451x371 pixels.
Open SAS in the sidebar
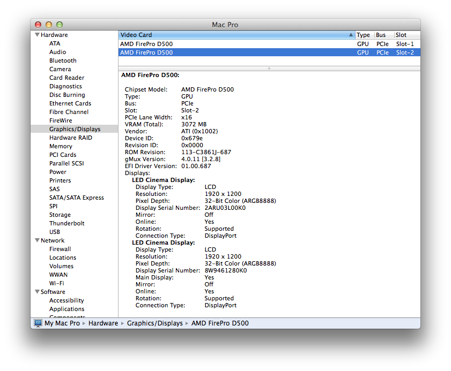tap(54, 189)
